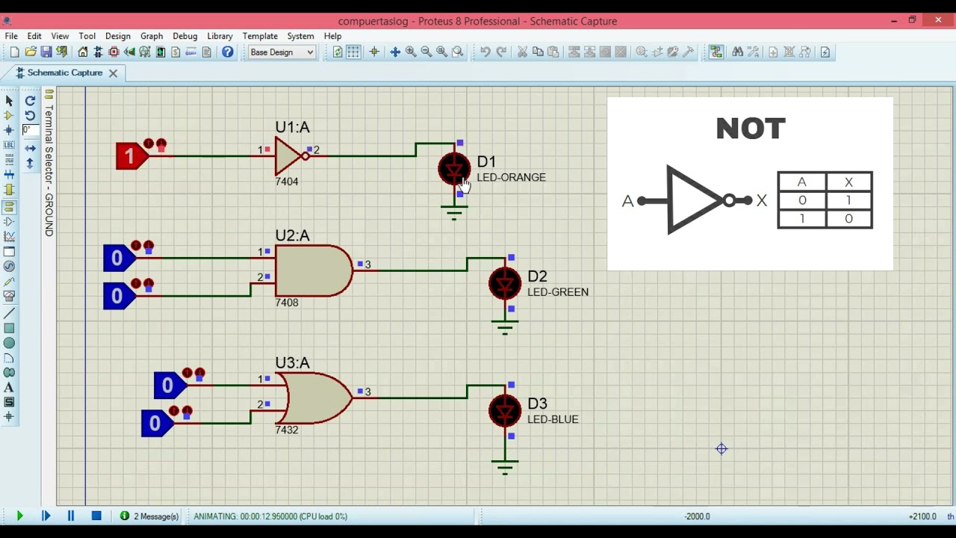Viewport: 956px width, 538px height.
Task: Toggle the grid display button
Action: pos(353,52)
